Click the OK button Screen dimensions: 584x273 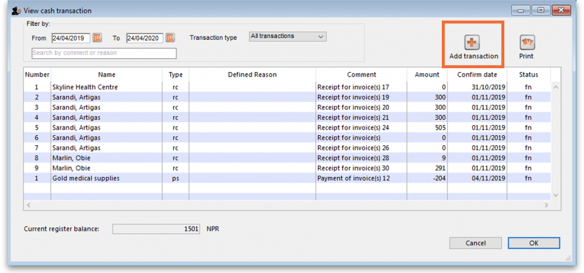533,243
